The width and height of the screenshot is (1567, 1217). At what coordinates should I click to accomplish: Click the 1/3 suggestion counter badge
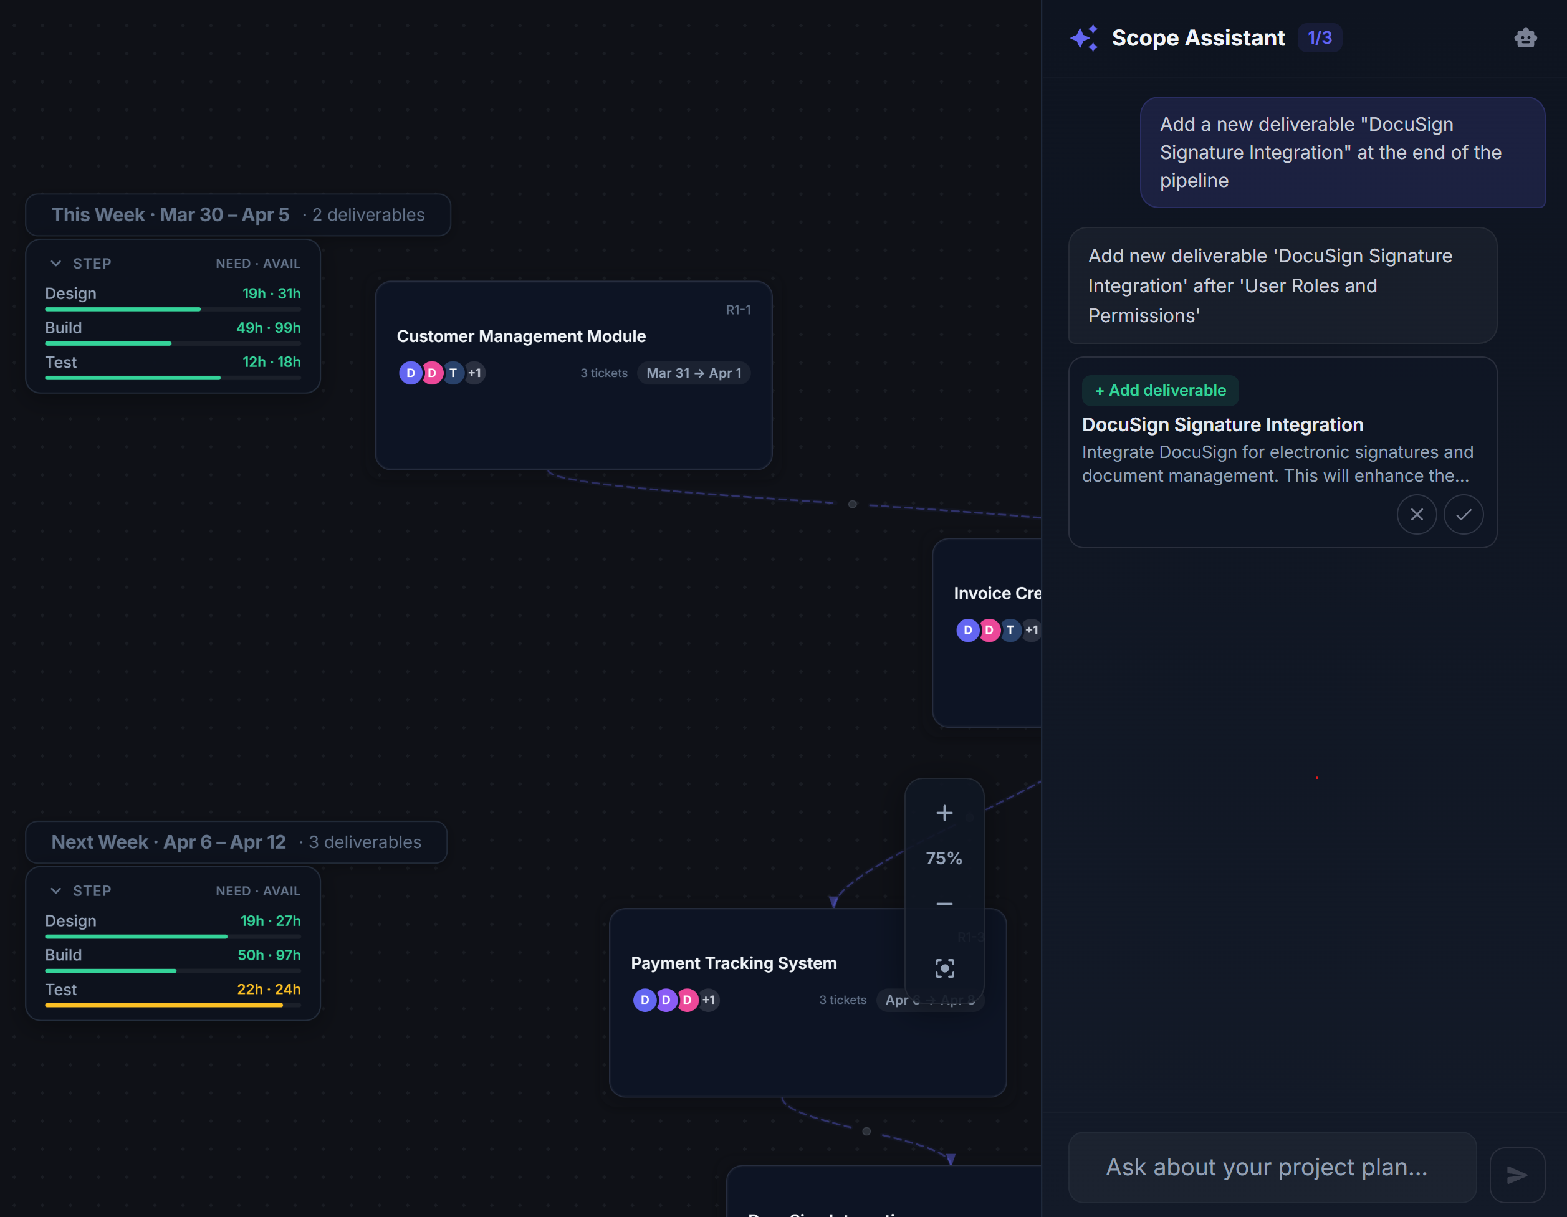point(1319,37)
